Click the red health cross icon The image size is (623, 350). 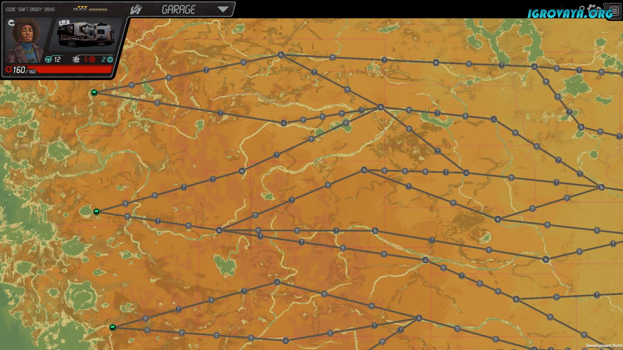click(8, 70)
